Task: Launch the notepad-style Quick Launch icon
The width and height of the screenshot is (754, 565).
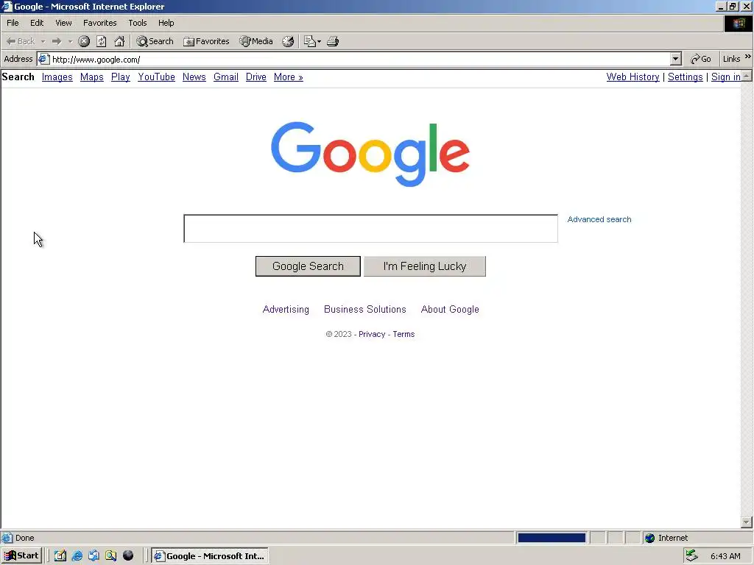Action: 60,556
